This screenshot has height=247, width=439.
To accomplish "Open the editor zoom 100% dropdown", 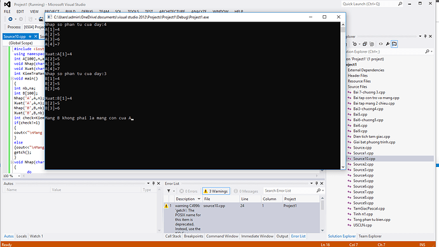I will click(11, 176).
